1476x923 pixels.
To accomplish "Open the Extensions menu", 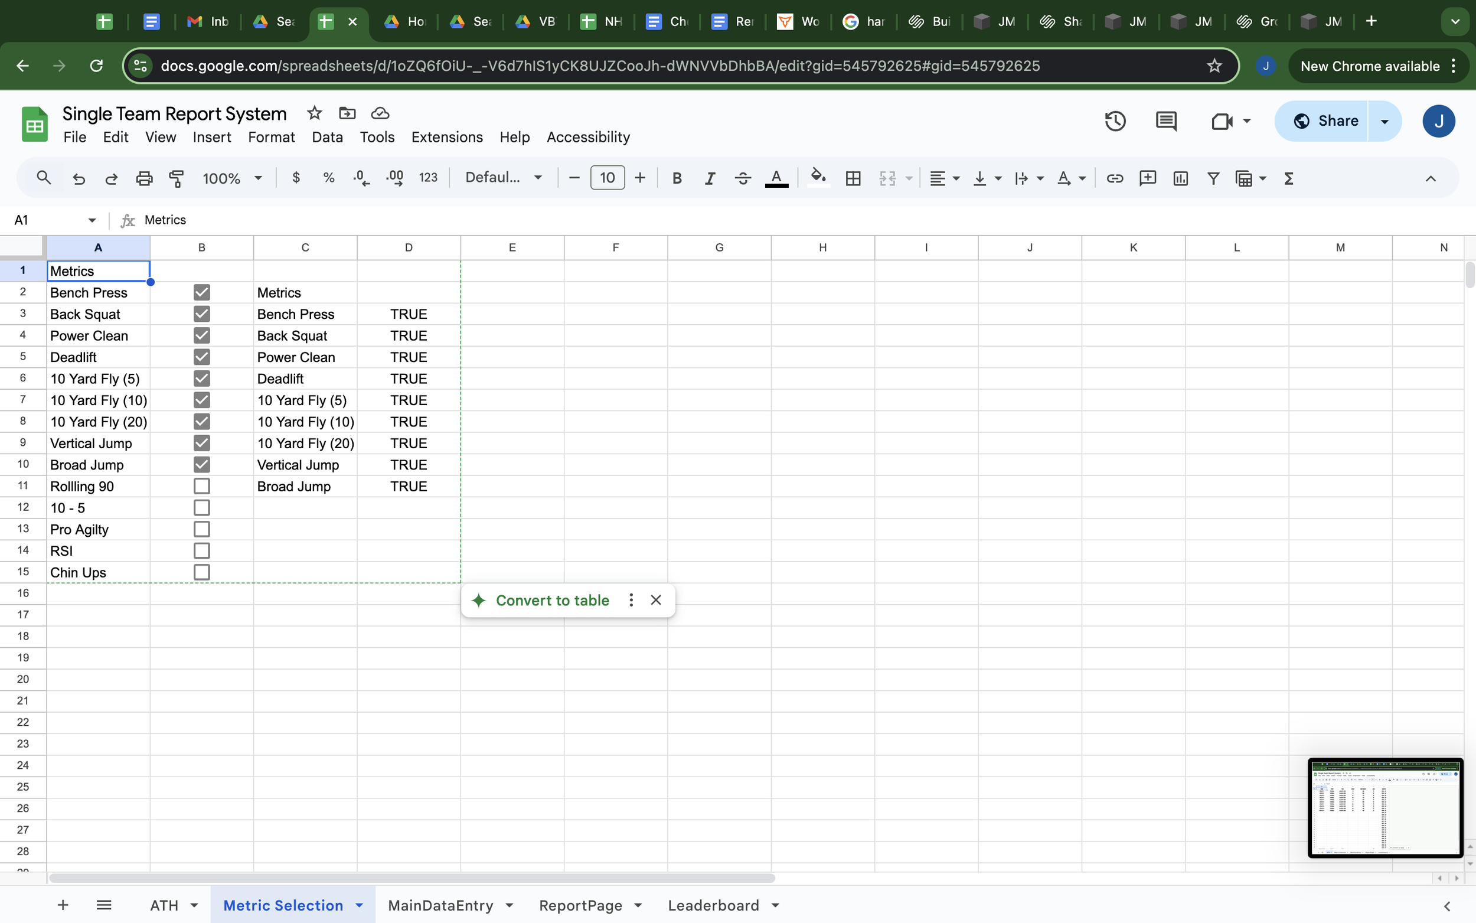I will 447,137.
